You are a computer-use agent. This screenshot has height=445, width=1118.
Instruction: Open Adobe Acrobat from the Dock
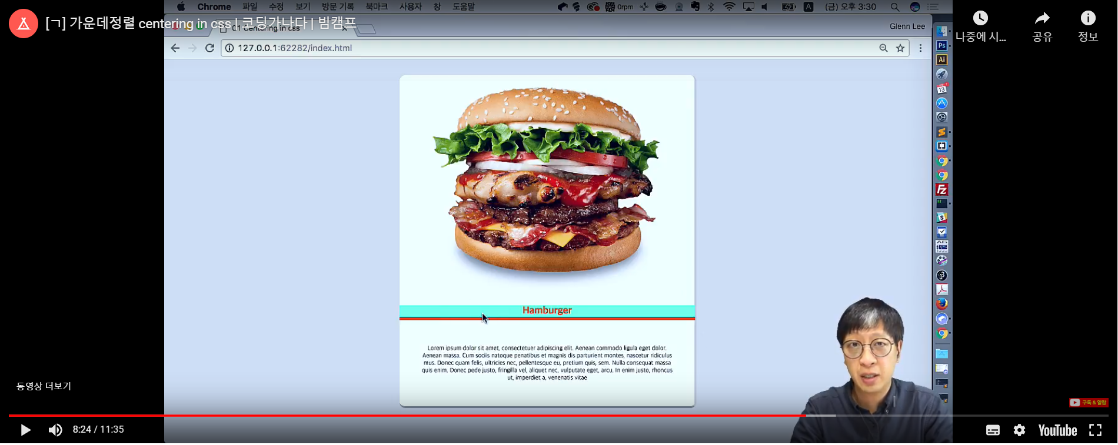point(942,289)
